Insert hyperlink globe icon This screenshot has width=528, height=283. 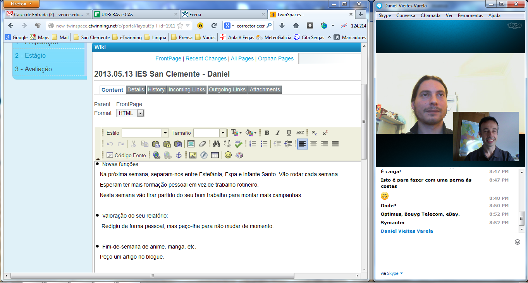click(157, 155)
